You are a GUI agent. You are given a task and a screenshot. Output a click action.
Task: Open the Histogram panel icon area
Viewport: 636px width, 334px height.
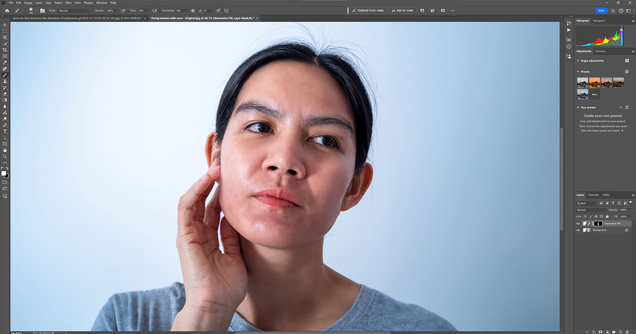click(583, 21)
